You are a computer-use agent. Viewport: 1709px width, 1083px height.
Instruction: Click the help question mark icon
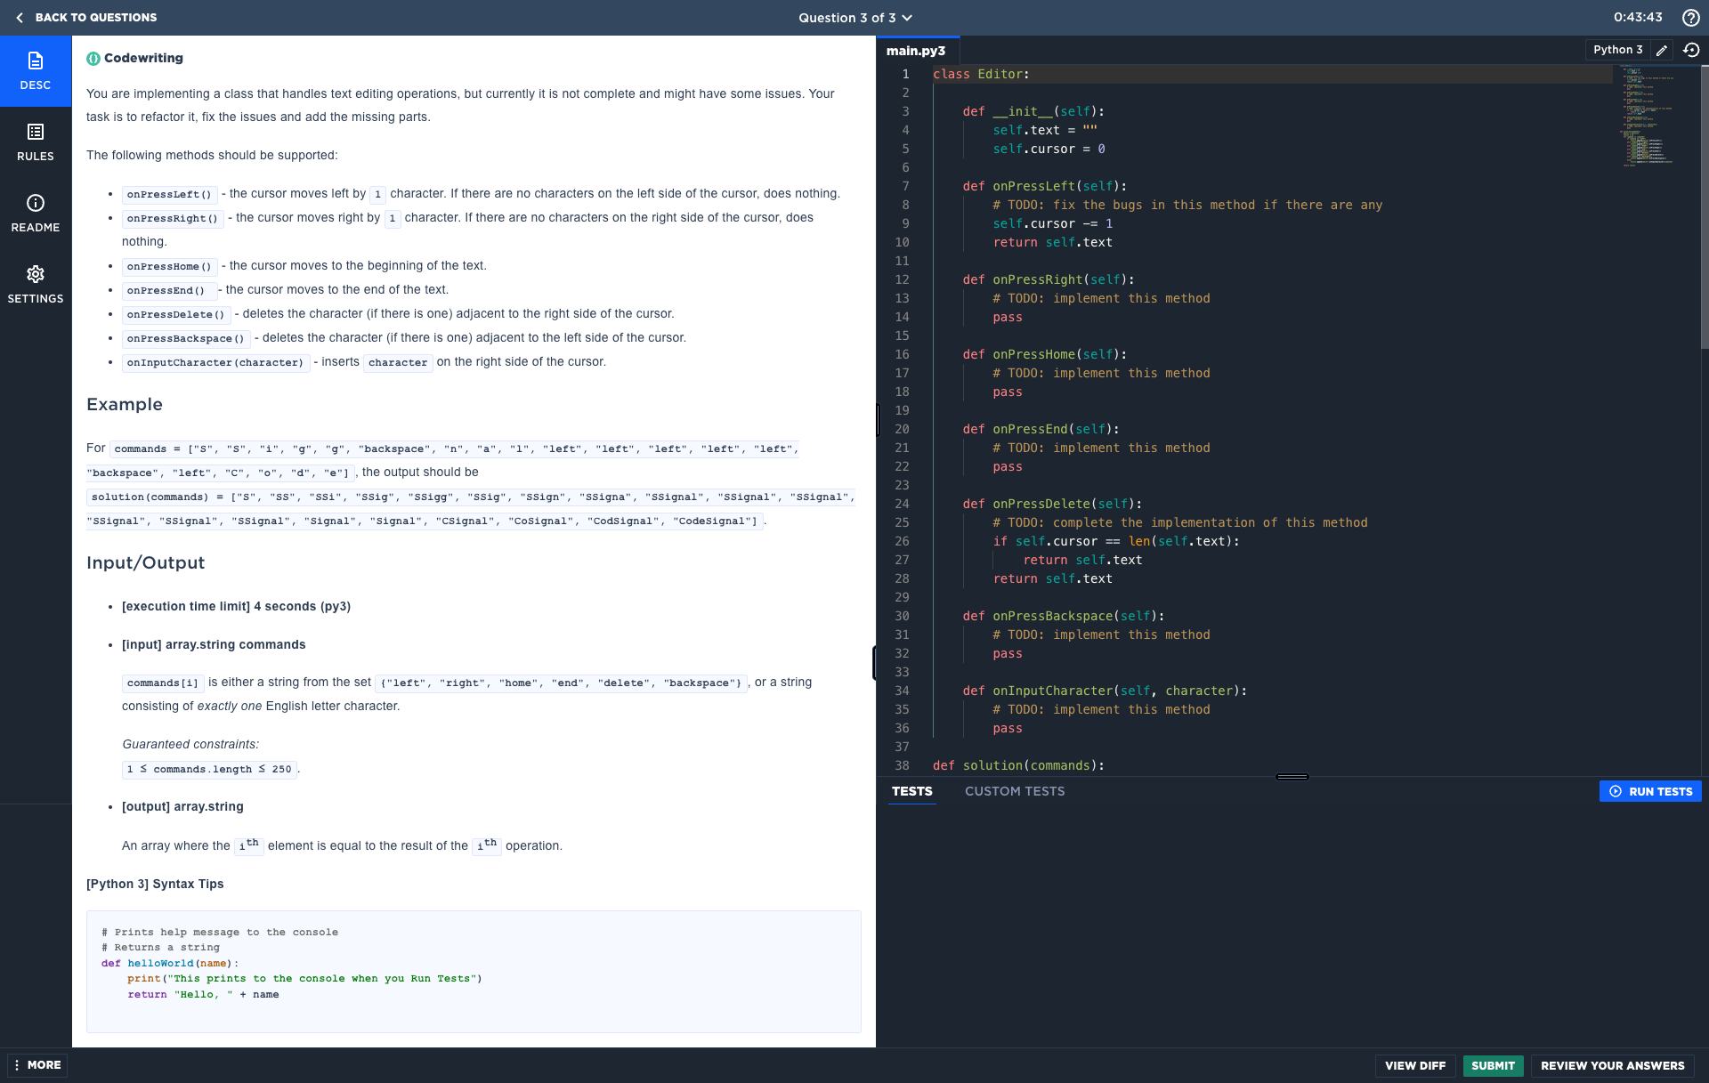(x=1690, y=18)
